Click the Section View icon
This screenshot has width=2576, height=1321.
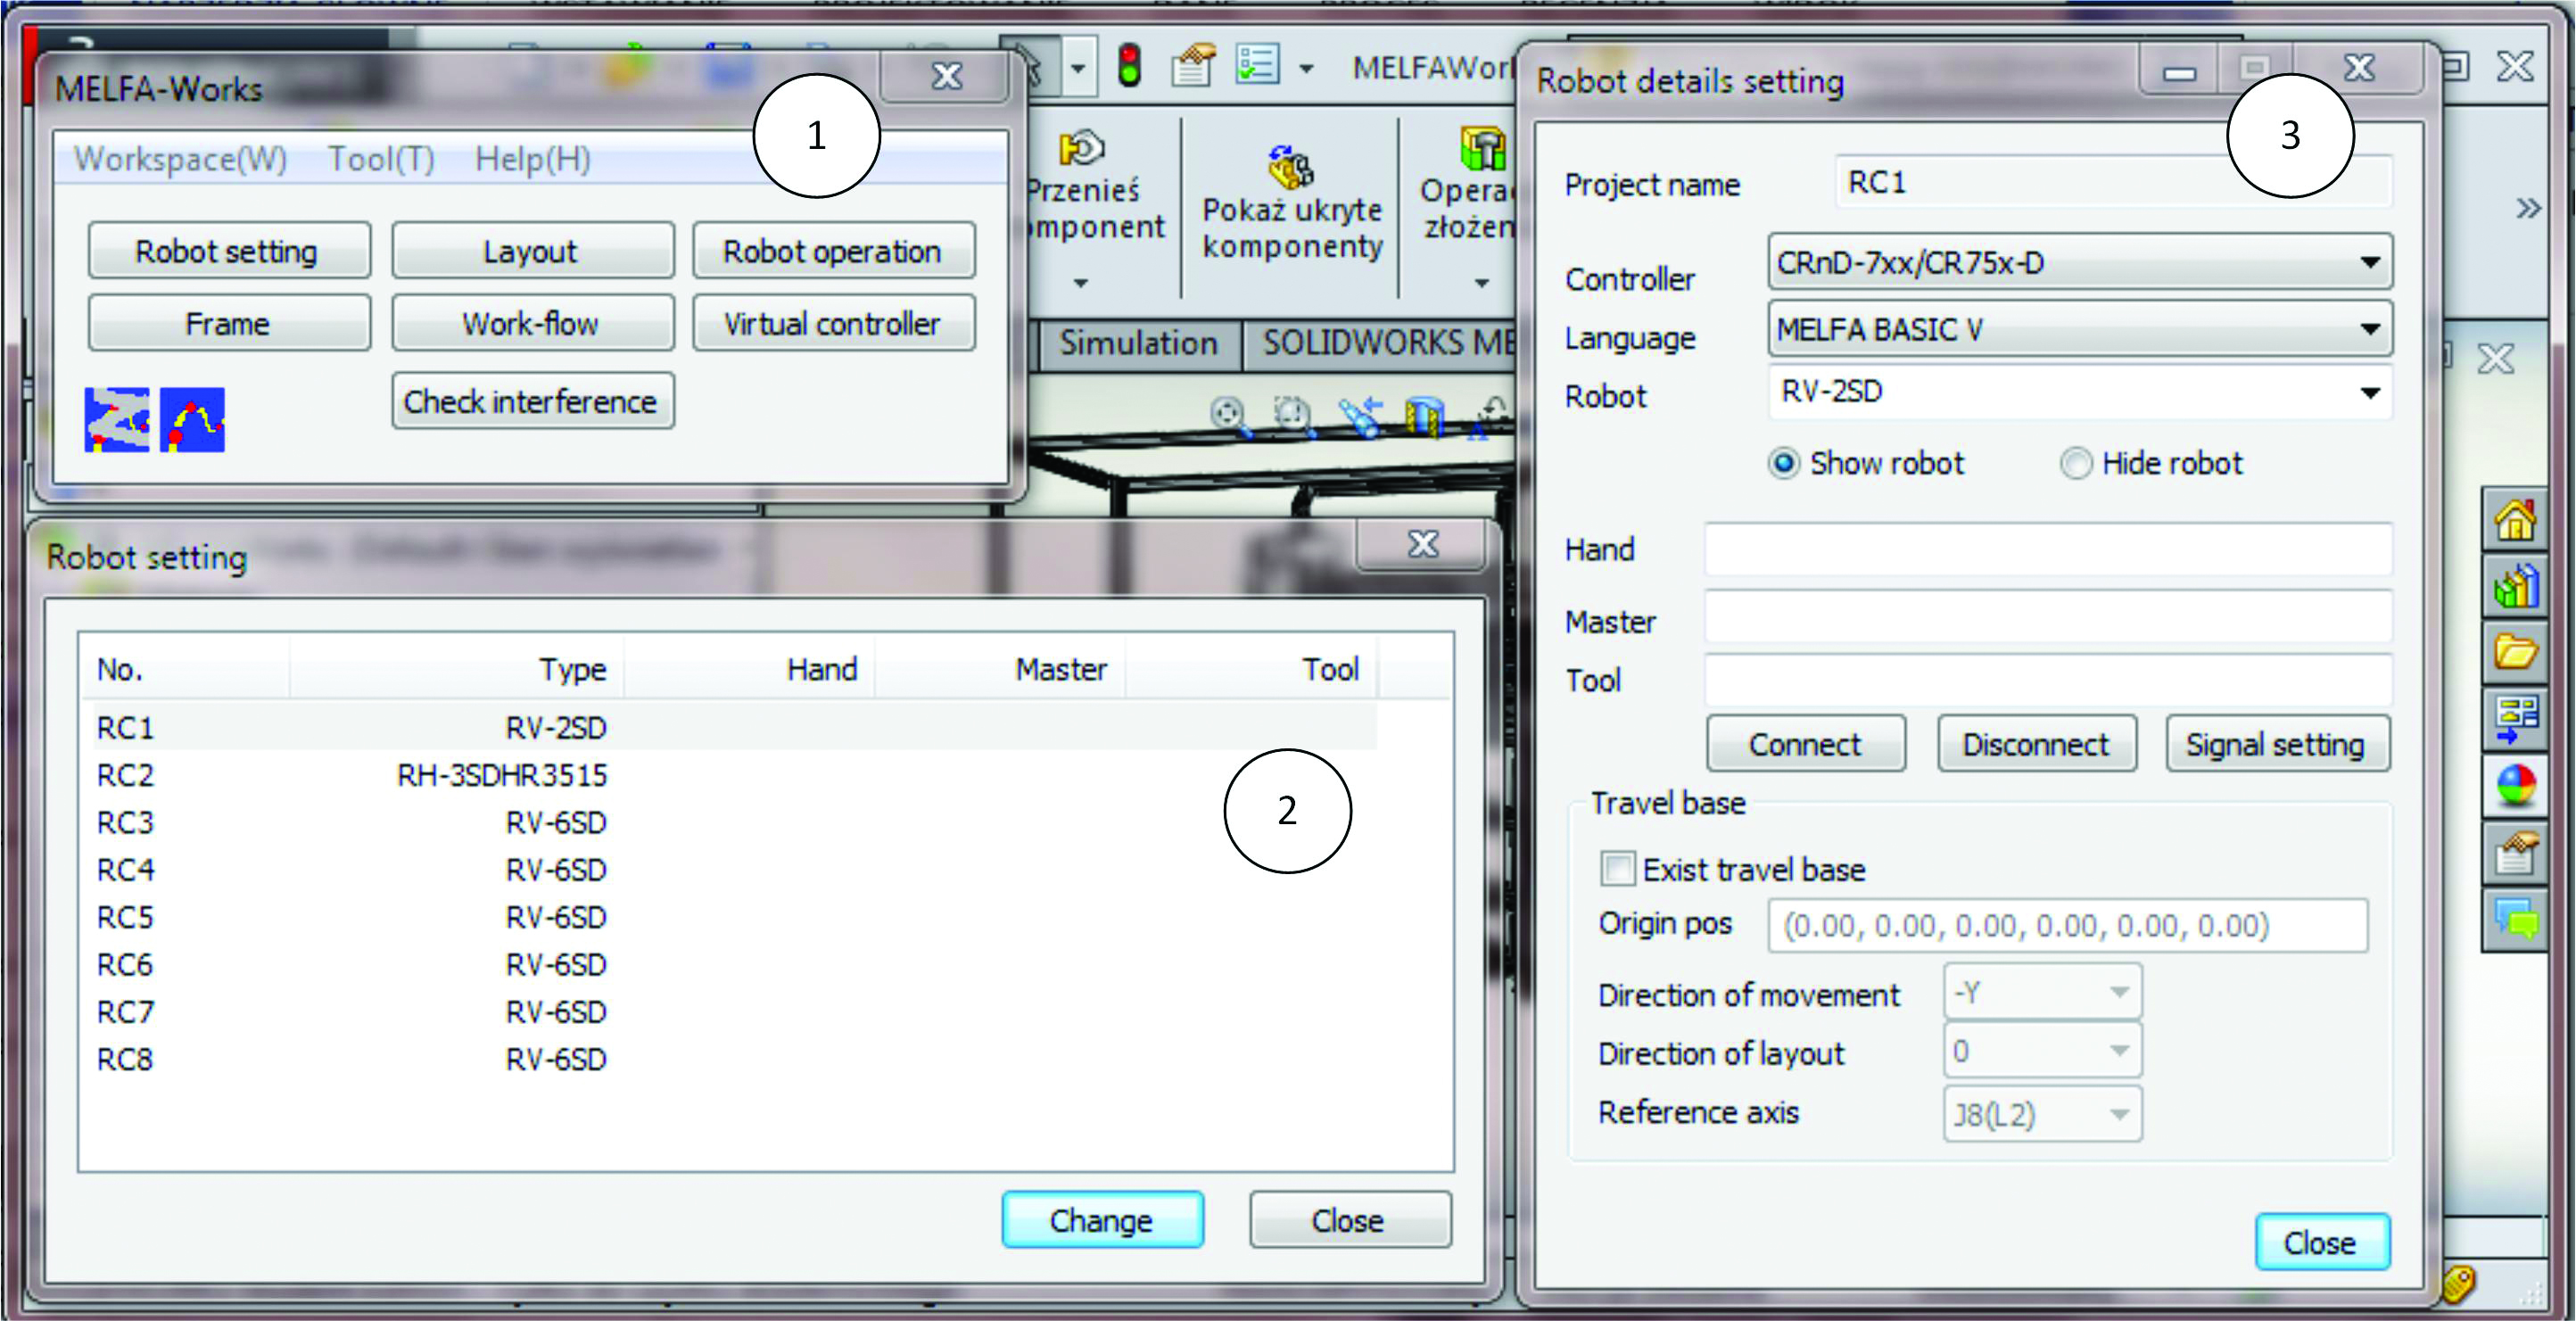click(1424, 417)
